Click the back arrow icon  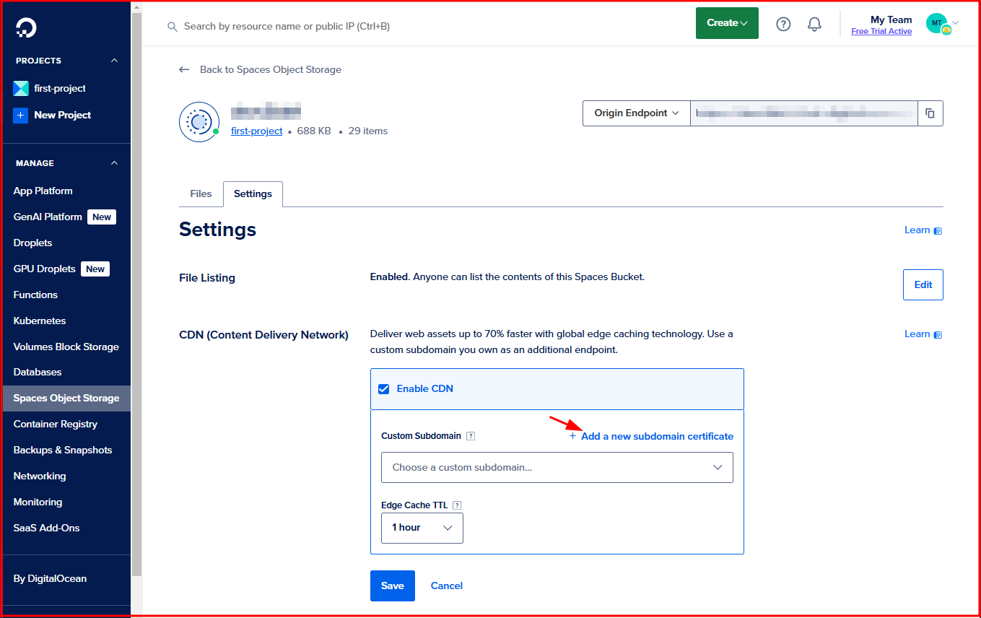coord(184,69)
